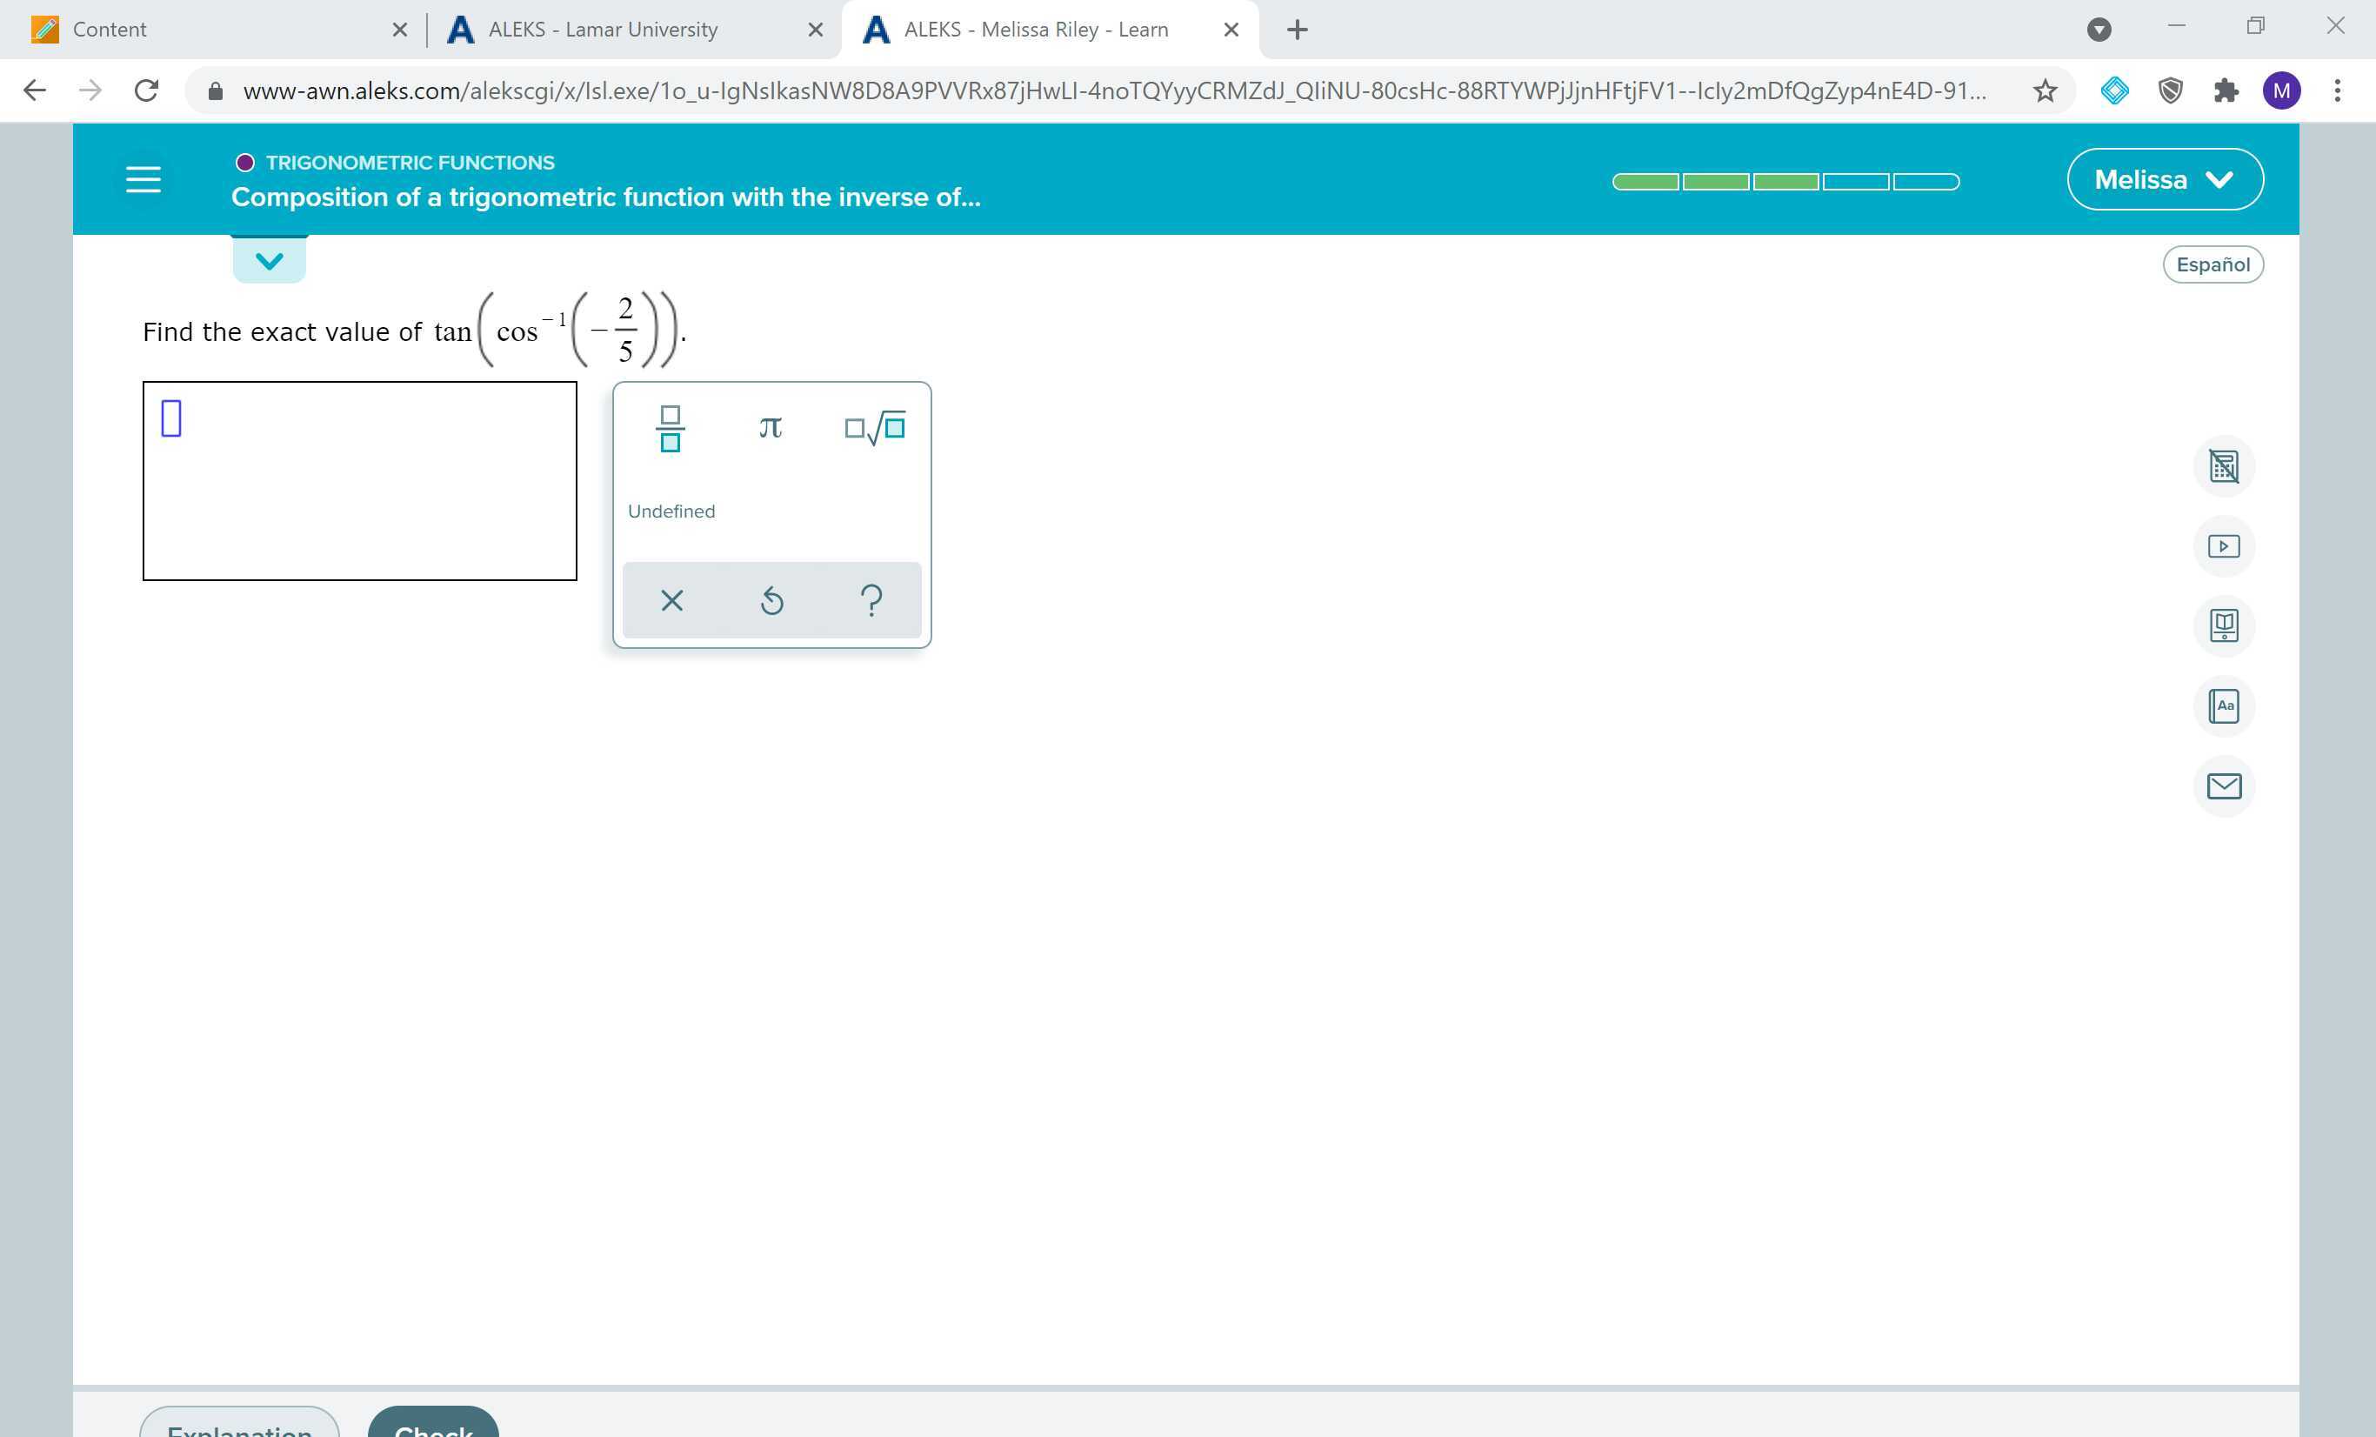Undo the last entry with the reset icon

pos(771,600)
